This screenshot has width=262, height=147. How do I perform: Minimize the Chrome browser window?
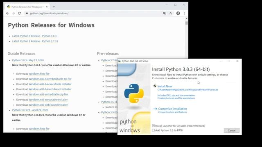pyautogui.click(x=167, y=5)
